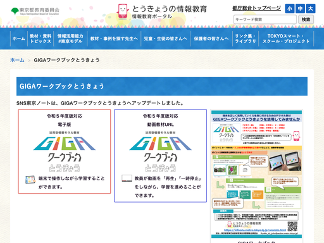Open the 電子版 GIGAワークブック card

coord(65,151)
